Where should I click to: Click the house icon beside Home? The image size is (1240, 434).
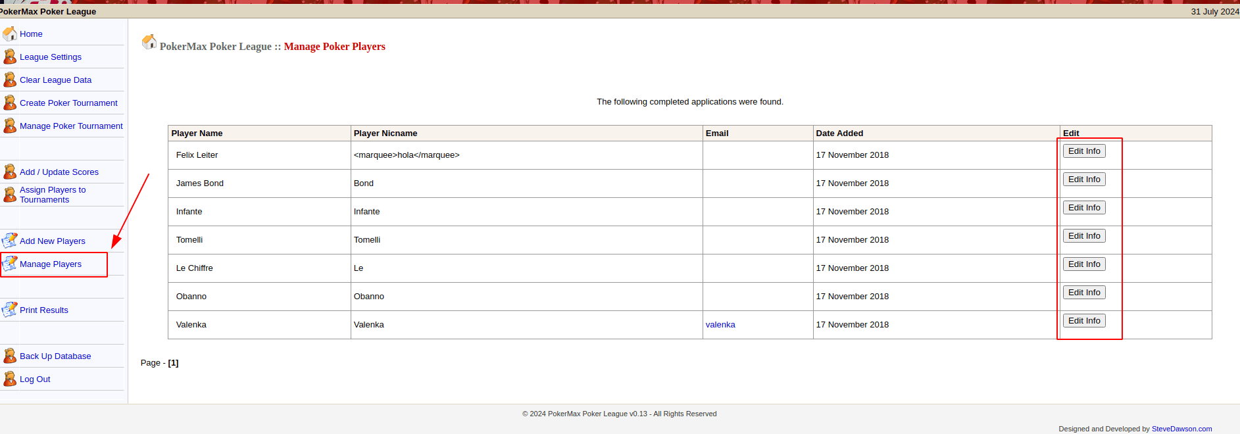point(10,34)
